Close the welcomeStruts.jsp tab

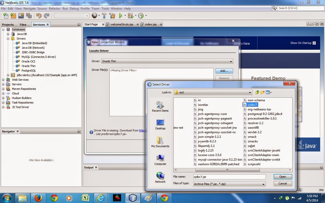[138, 25]
